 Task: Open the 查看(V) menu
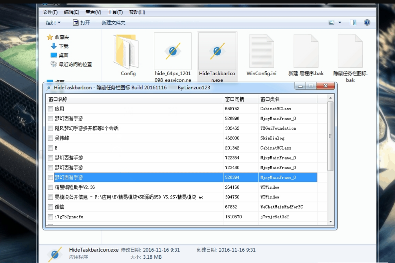(x=93, y=12)
